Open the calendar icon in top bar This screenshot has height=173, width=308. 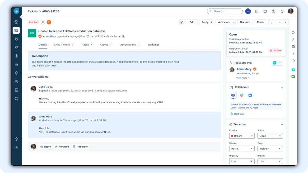pyautogui.click(x=265, y=11)
